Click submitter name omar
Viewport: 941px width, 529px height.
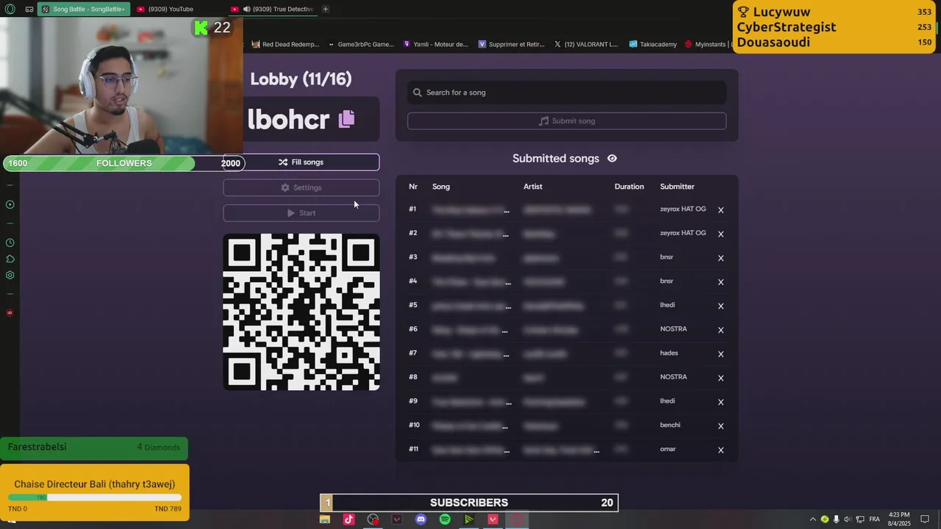tap(668, 449)
